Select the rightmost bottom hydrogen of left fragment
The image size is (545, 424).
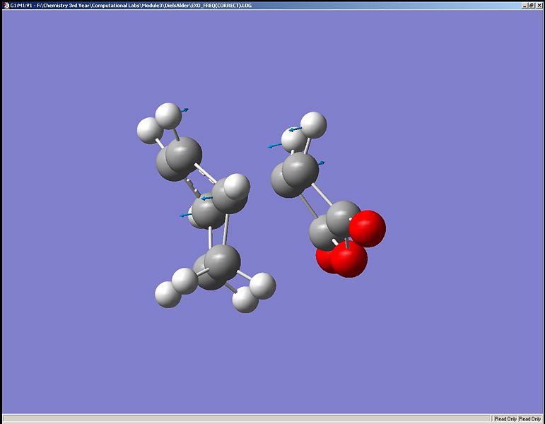pos(263,286)
